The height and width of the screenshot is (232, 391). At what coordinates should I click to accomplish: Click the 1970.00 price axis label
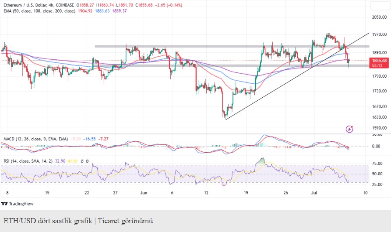pyautogui.click(x=379, y=34)
